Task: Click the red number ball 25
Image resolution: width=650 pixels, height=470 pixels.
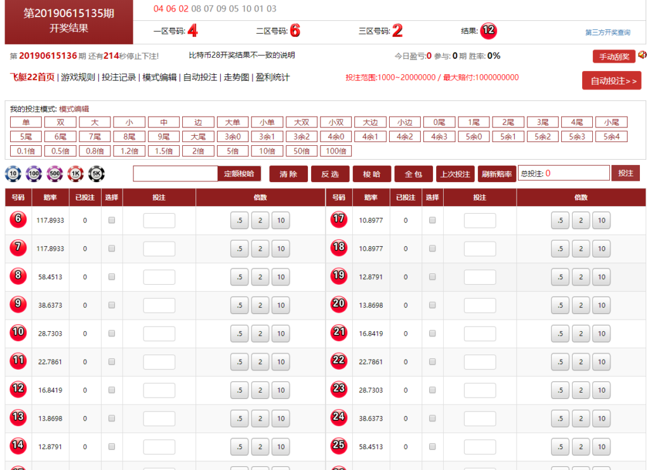Action: (339, 447)
